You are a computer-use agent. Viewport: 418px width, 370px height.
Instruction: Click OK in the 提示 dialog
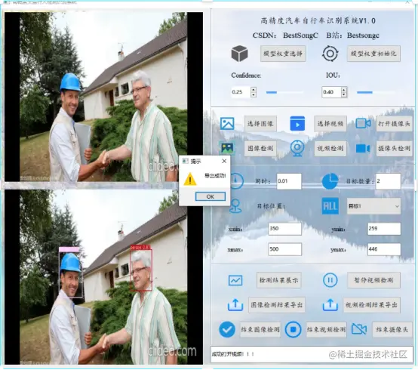(x=211, y=196)
